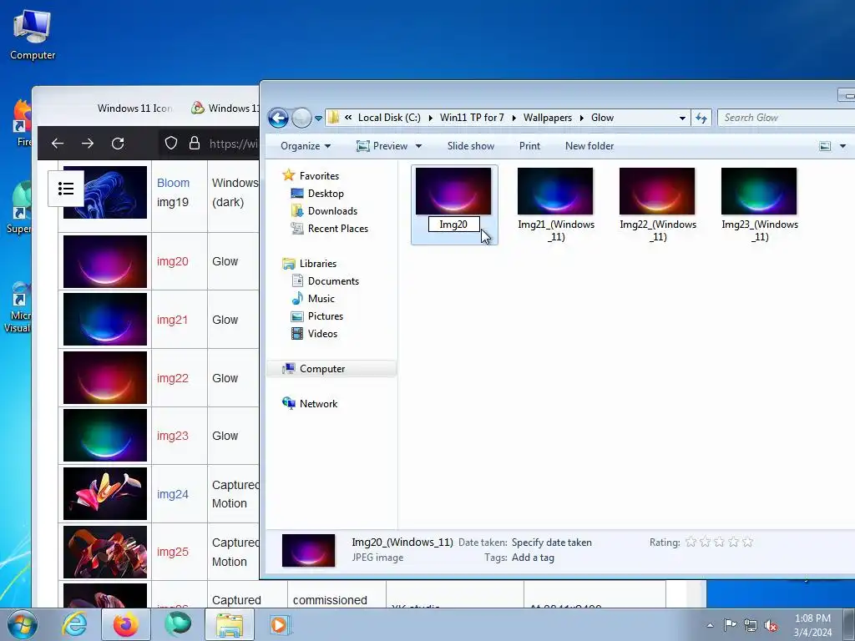Click details pane preview thumbnail

click(x=309, y=551)
